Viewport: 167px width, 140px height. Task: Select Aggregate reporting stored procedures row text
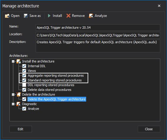(56, 75)
